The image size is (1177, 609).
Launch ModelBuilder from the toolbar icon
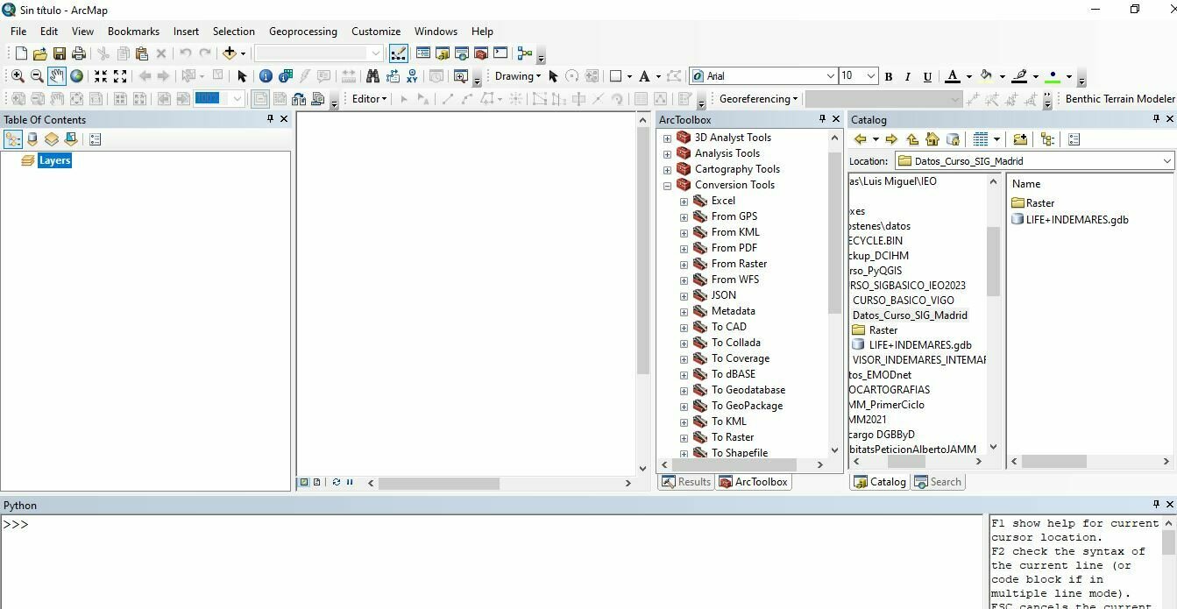[525, 53]
